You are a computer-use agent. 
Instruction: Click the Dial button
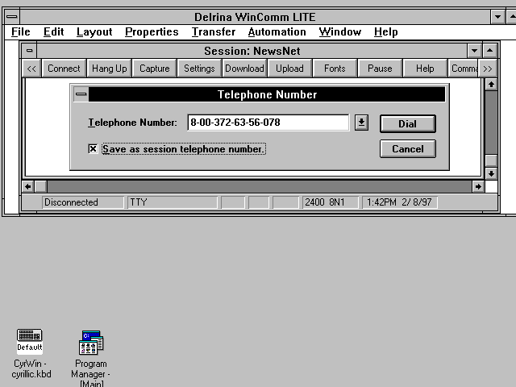408,123
